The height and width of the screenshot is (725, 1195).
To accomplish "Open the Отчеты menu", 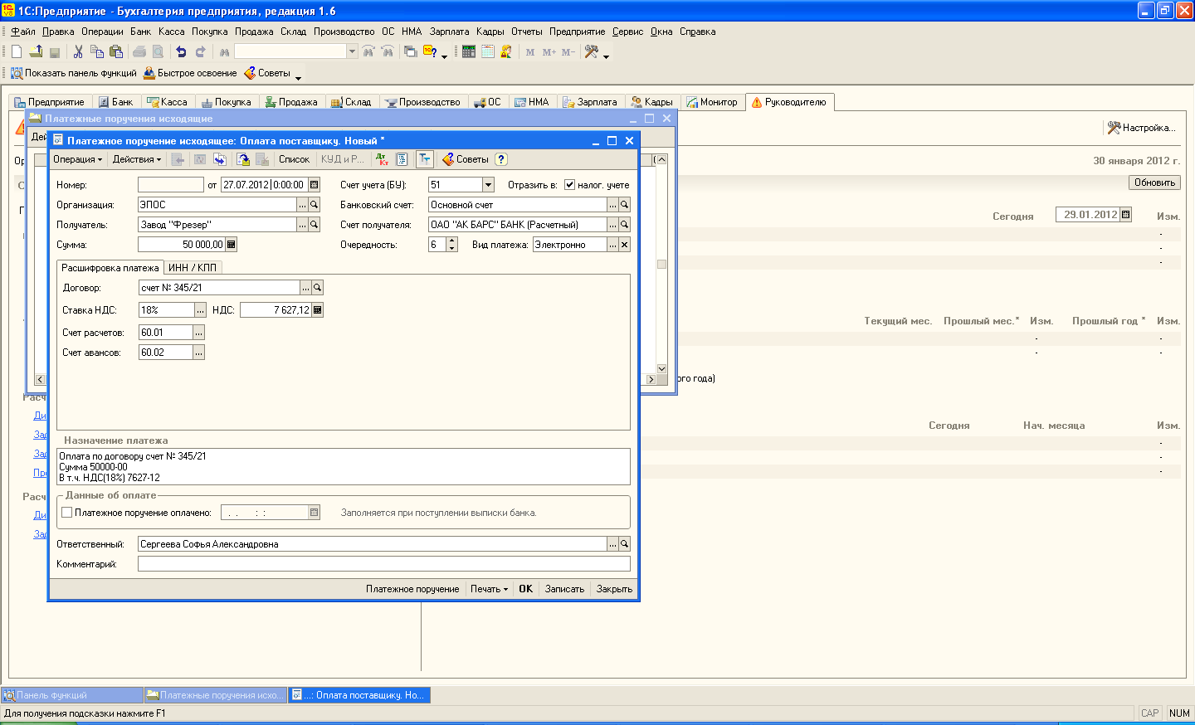I will [x=526, y=32].
